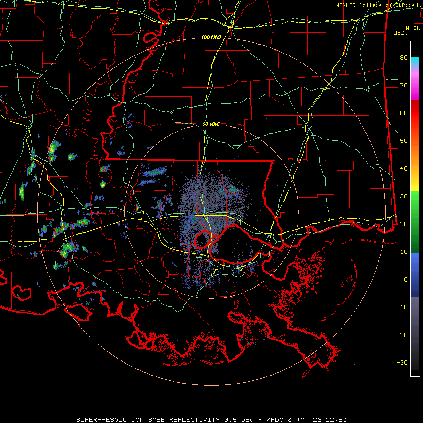
Task: Click the "100 NMI" range ring label
Action: [211, 37]
